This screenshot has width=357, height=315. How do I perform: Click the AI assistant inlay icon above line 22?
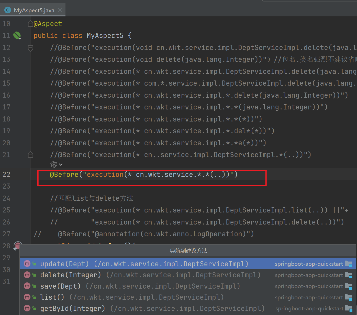(x=54, y=164)
